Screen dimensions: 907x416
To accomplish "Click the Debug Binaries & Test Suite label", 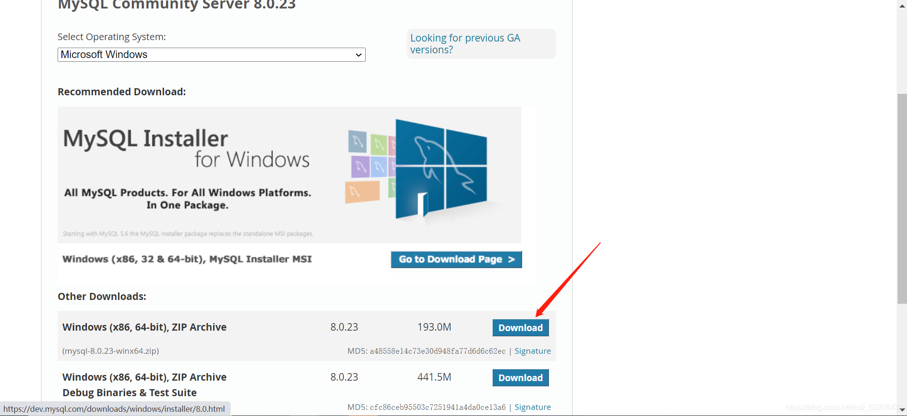I will (129, 392).
